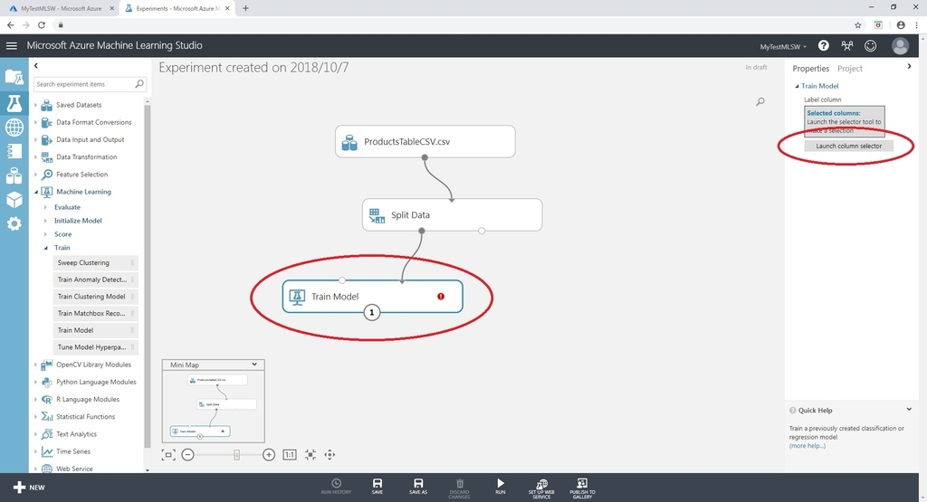Click the fit-to-window frame icon by the zoom slider
Screen dimensions: 927x502
pos(168,455)
